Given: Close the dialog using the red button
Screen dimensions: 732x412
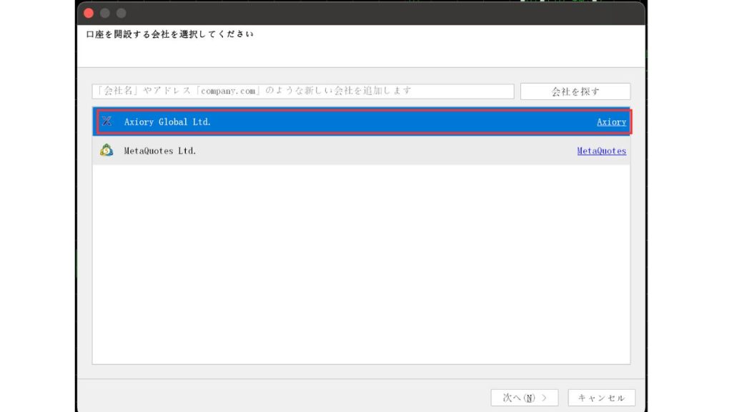Looking at the screenshot, I should [89, 13].
